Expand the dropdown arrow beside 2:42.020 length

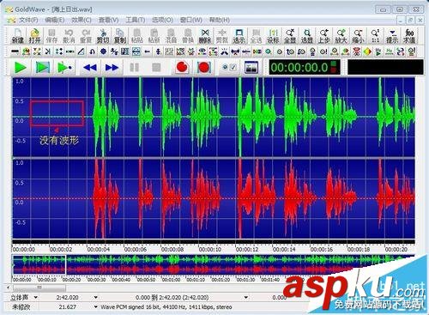pos(95,297)
